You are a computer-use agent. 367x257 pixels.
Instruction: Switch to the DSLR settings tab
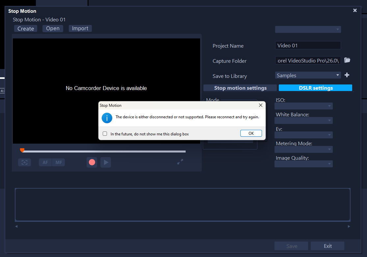point(315,88)
